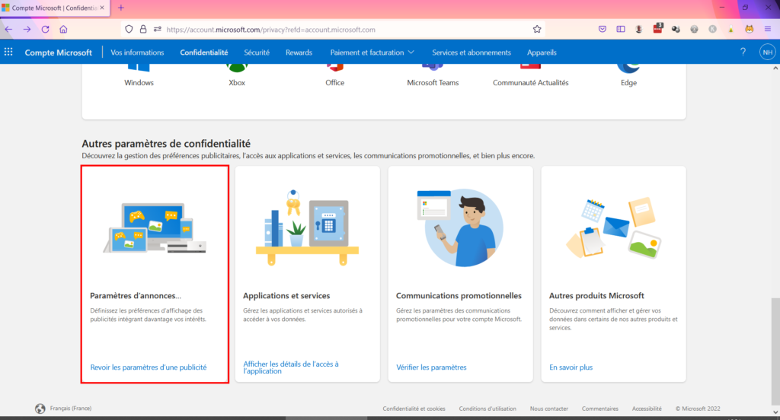Click the Applications et services card heading
Screen dimensions: 780x420
(286, 295)
